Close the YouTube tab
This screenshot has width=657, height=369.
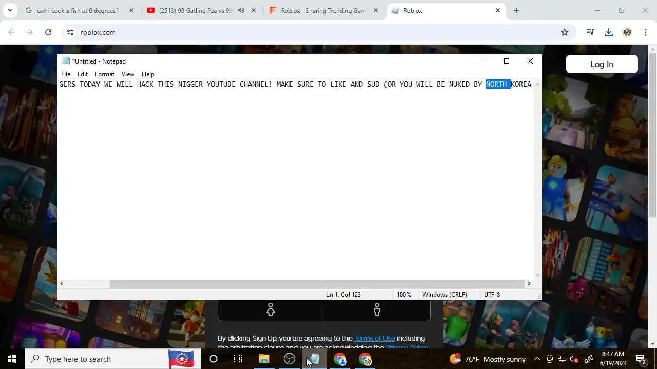[254, 10]
